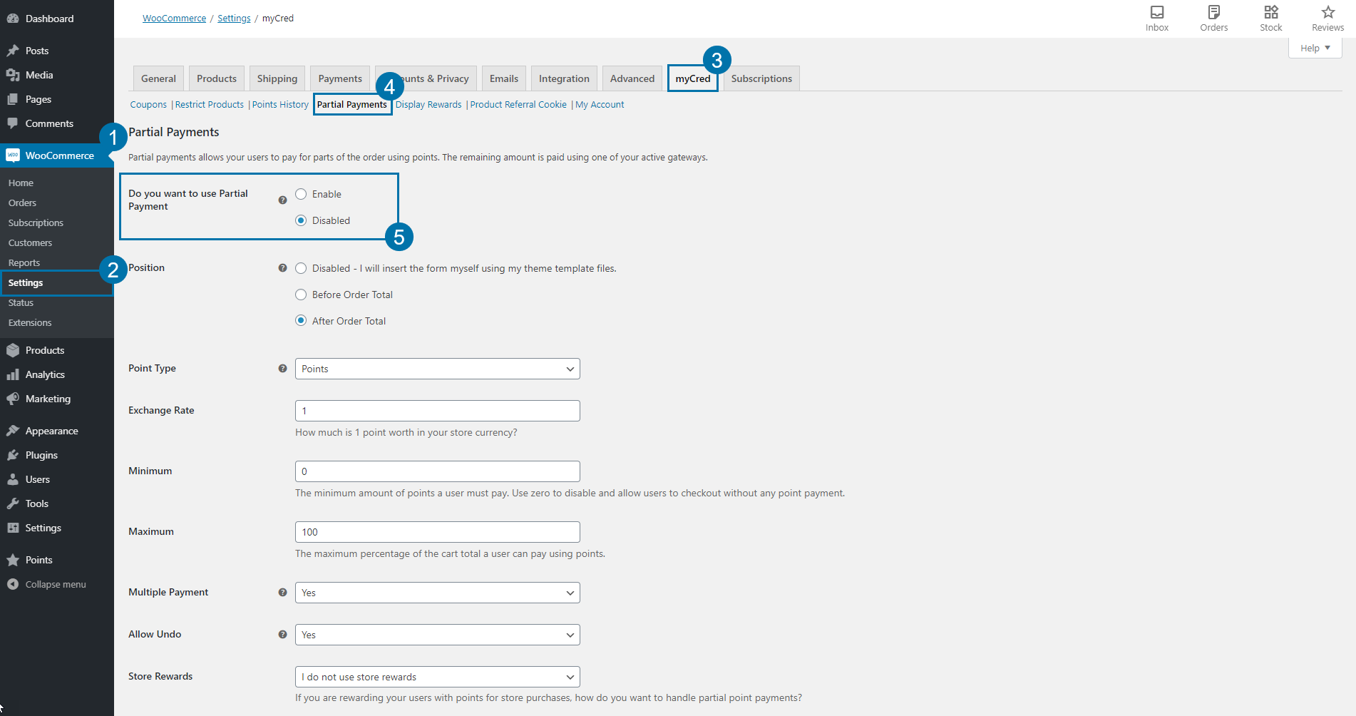Switch to the myCred settings tab

click(693, 78)
